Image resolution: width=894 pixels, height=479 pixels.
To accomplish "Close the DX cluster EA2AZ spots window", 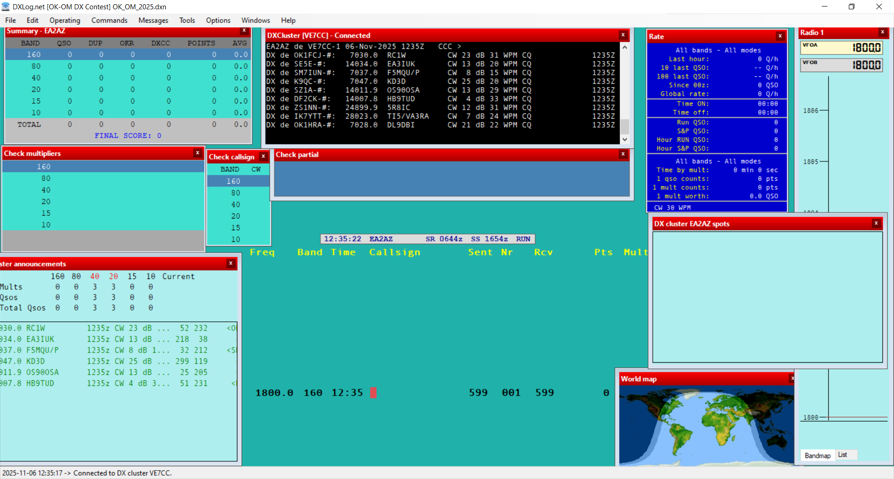I will [x=876, y=224].
